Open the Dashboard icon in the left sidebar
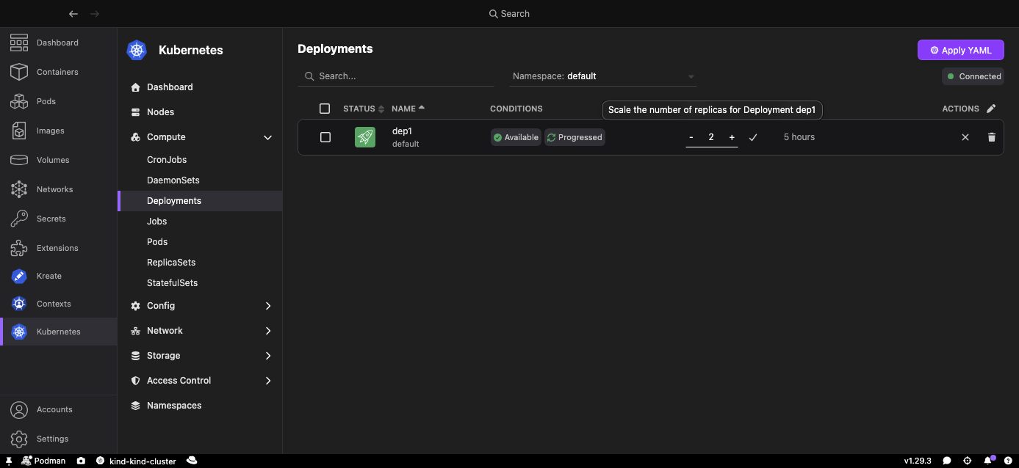This screenshot has height=468, width=1019. [19, 43]
